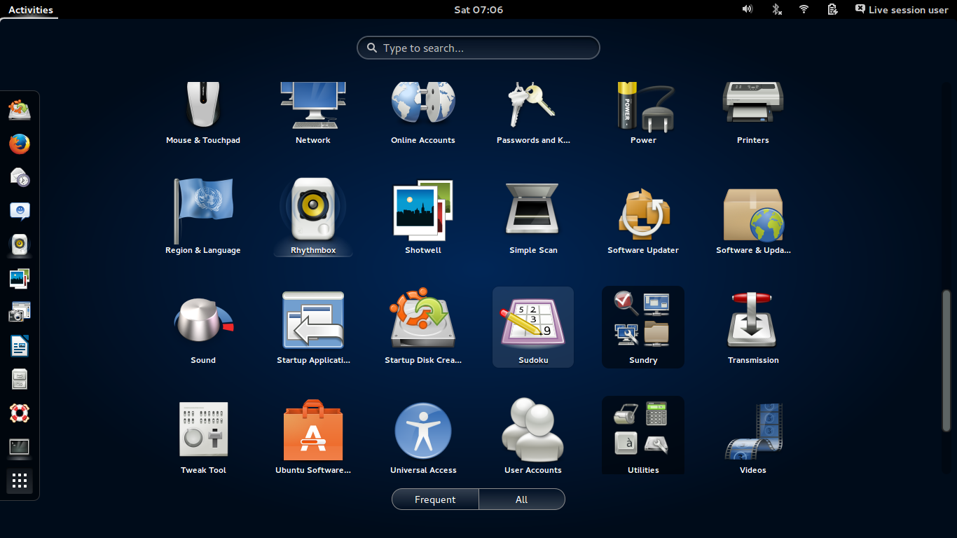Open Rhythmbox from the dash
The height and width of the screenshot is (538, 957).
[20, 244]
